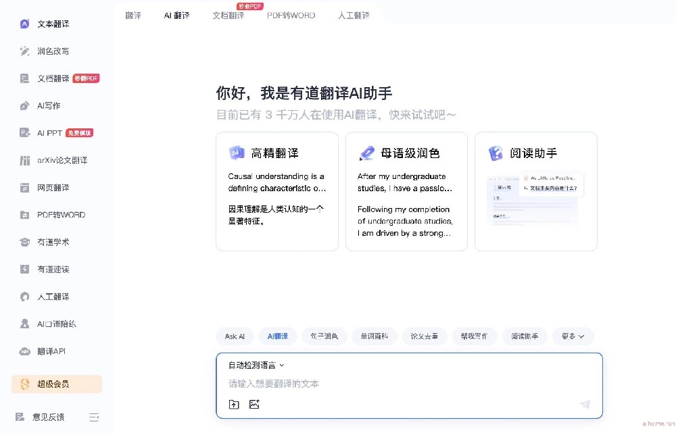
Task: Open 文本翻译 from the sidebar
Action: click(52, 24)
